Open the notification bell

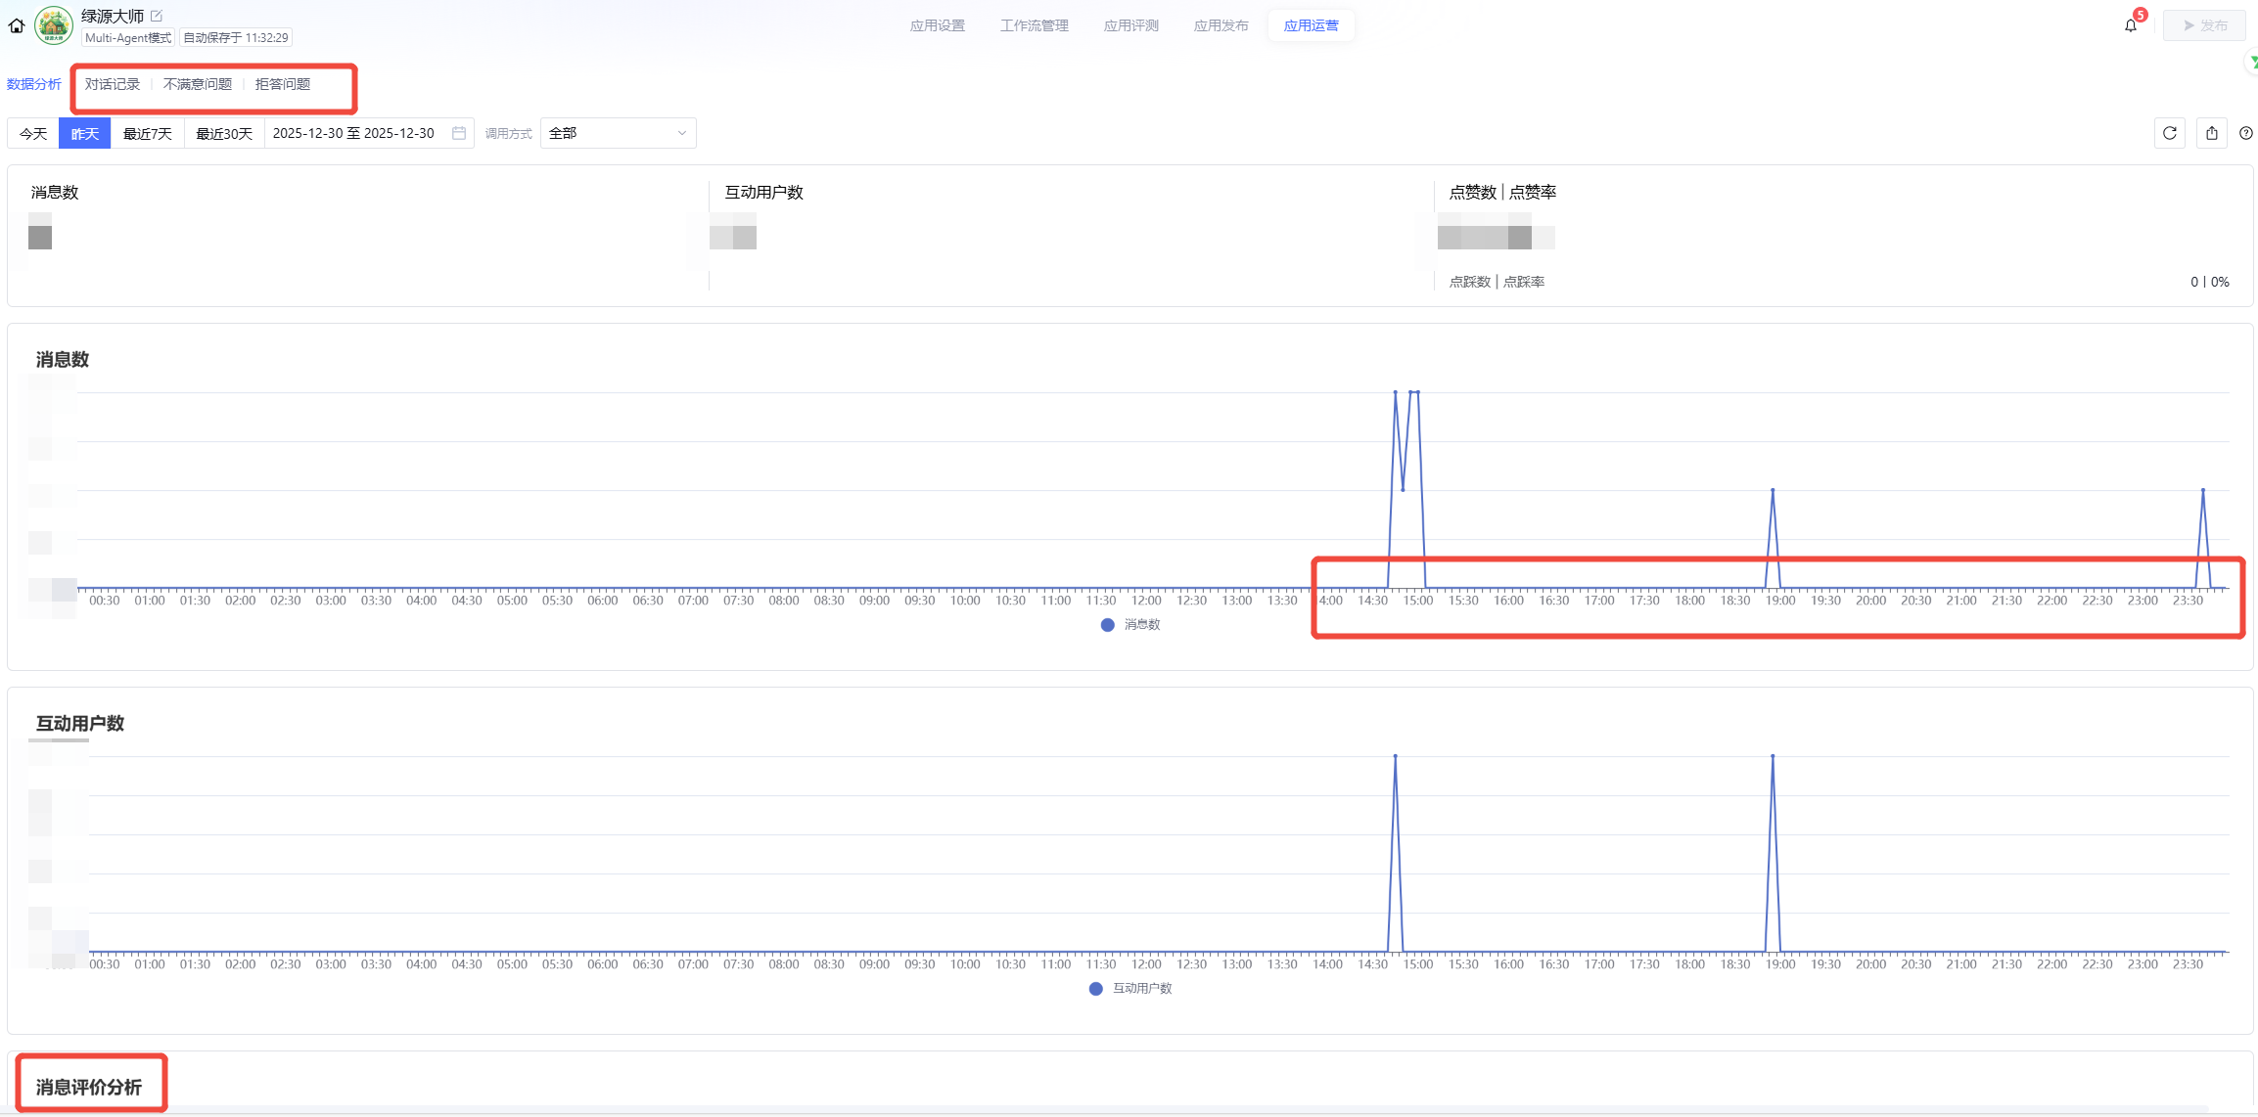[2131, 25]
